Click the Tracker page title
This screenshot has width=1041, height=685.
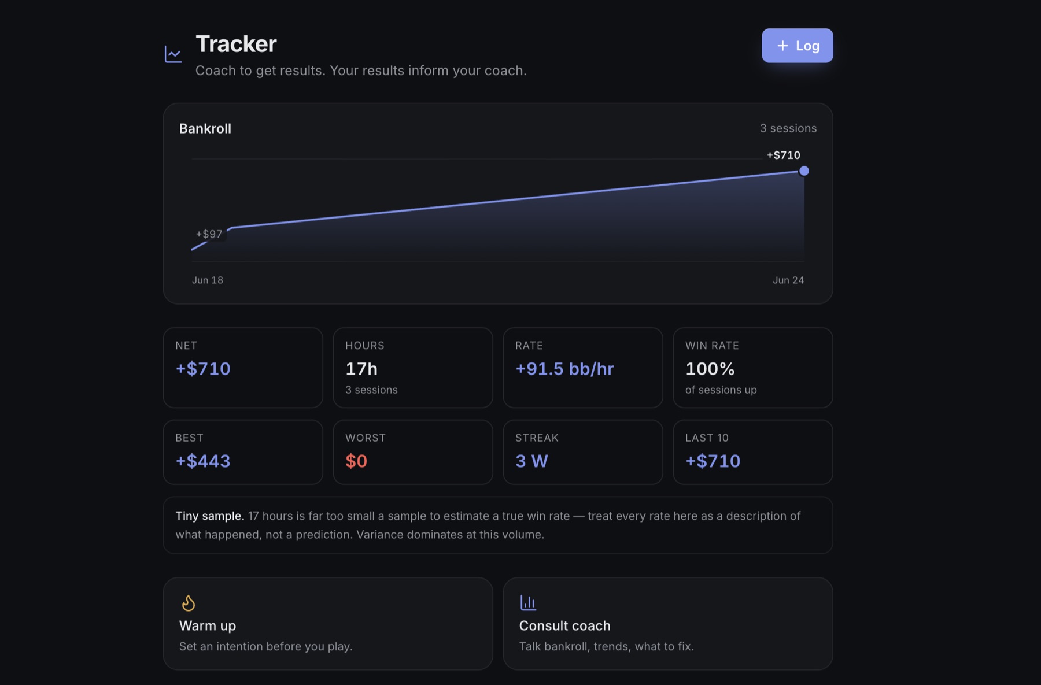tap(236, 44)
